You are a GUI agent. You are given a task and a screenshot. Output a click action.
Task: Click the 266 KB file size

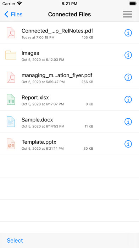[87, 82]
